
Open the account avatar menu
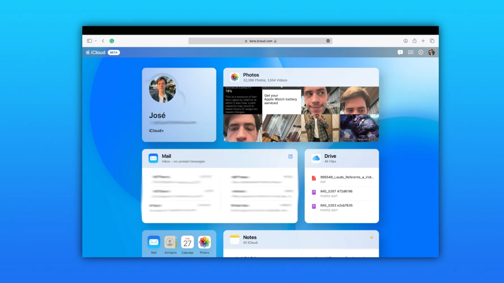pos(432,52)
